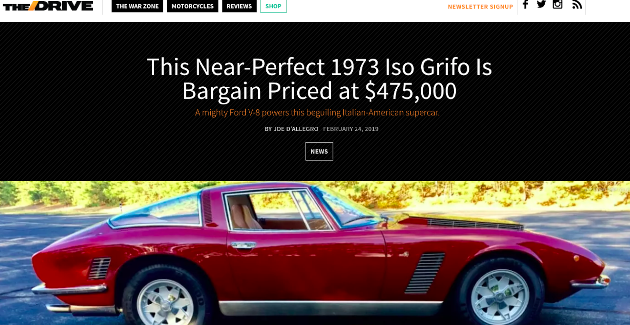This screenshot has height=325, width=630.
Task: Visit the Instagram camera icon
Action: (557, 4)
